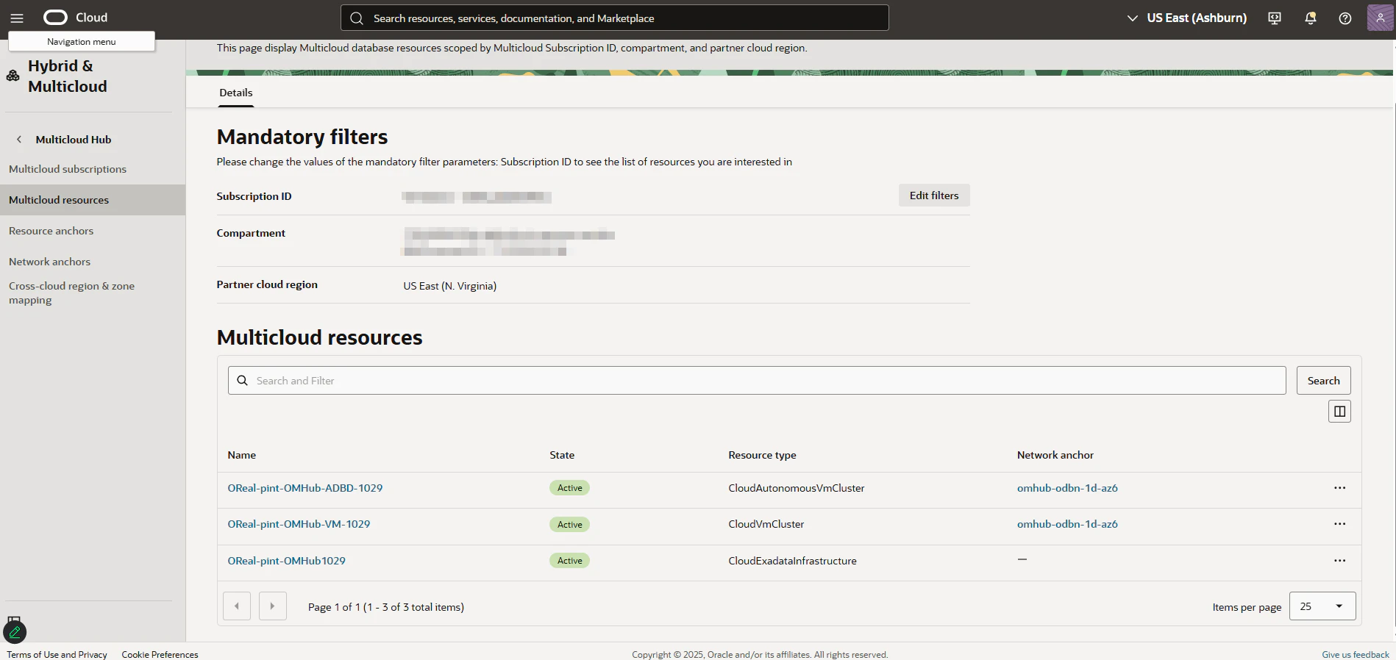Open resource OReal-pint-OMHub-ADBD-1029

point(305,488)
